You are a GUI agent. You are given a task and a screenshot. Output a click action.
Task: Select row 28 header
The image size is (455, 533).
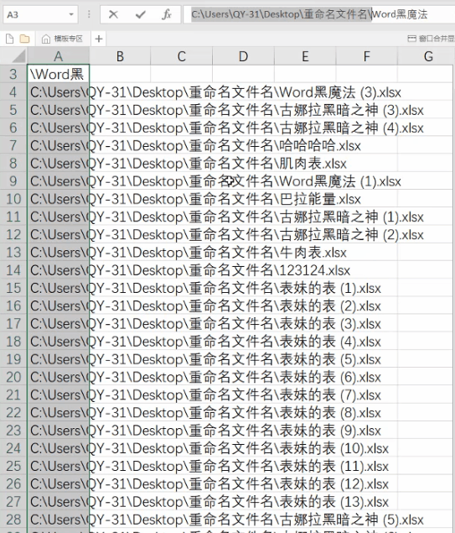13,520
